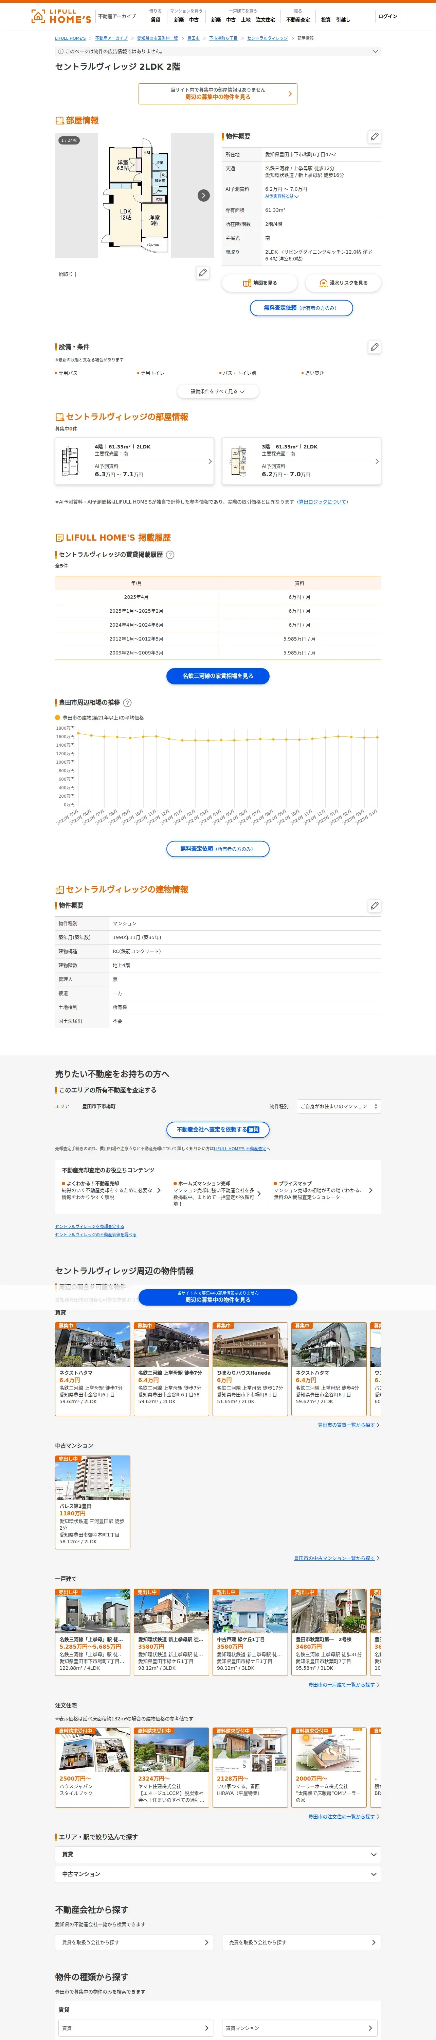Open ホームズマンション売却 content card

217,1193
